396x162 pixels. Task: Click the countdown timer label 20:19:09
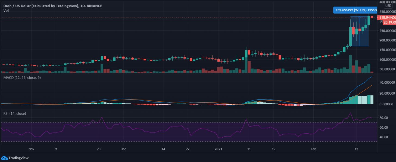pos(389,22)
